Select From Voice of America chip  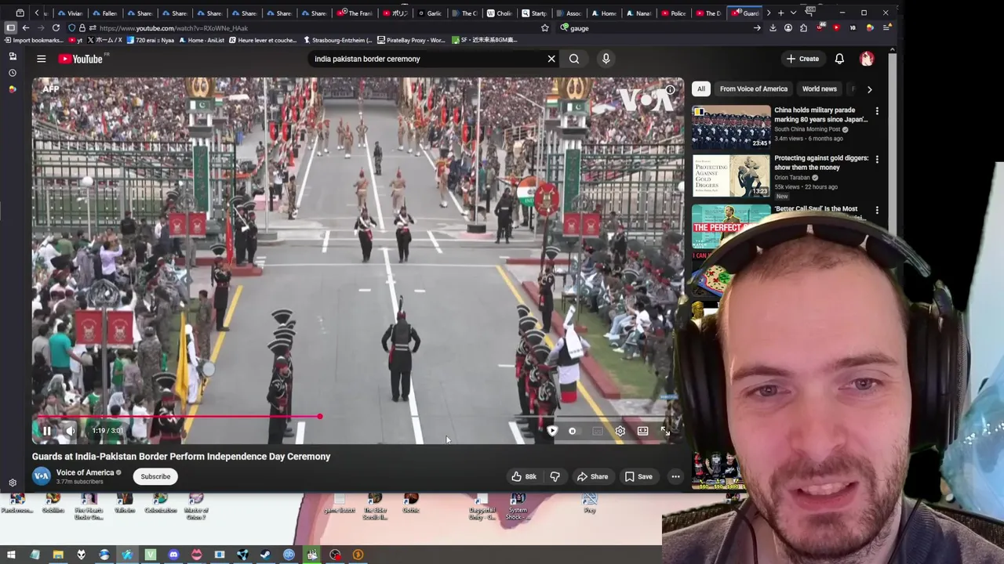coord(754,89)
